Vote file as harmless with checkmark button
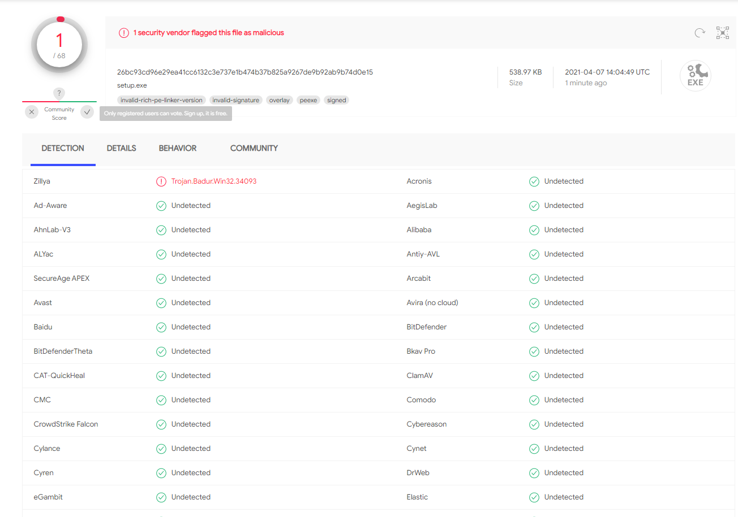 coord(87,112)
